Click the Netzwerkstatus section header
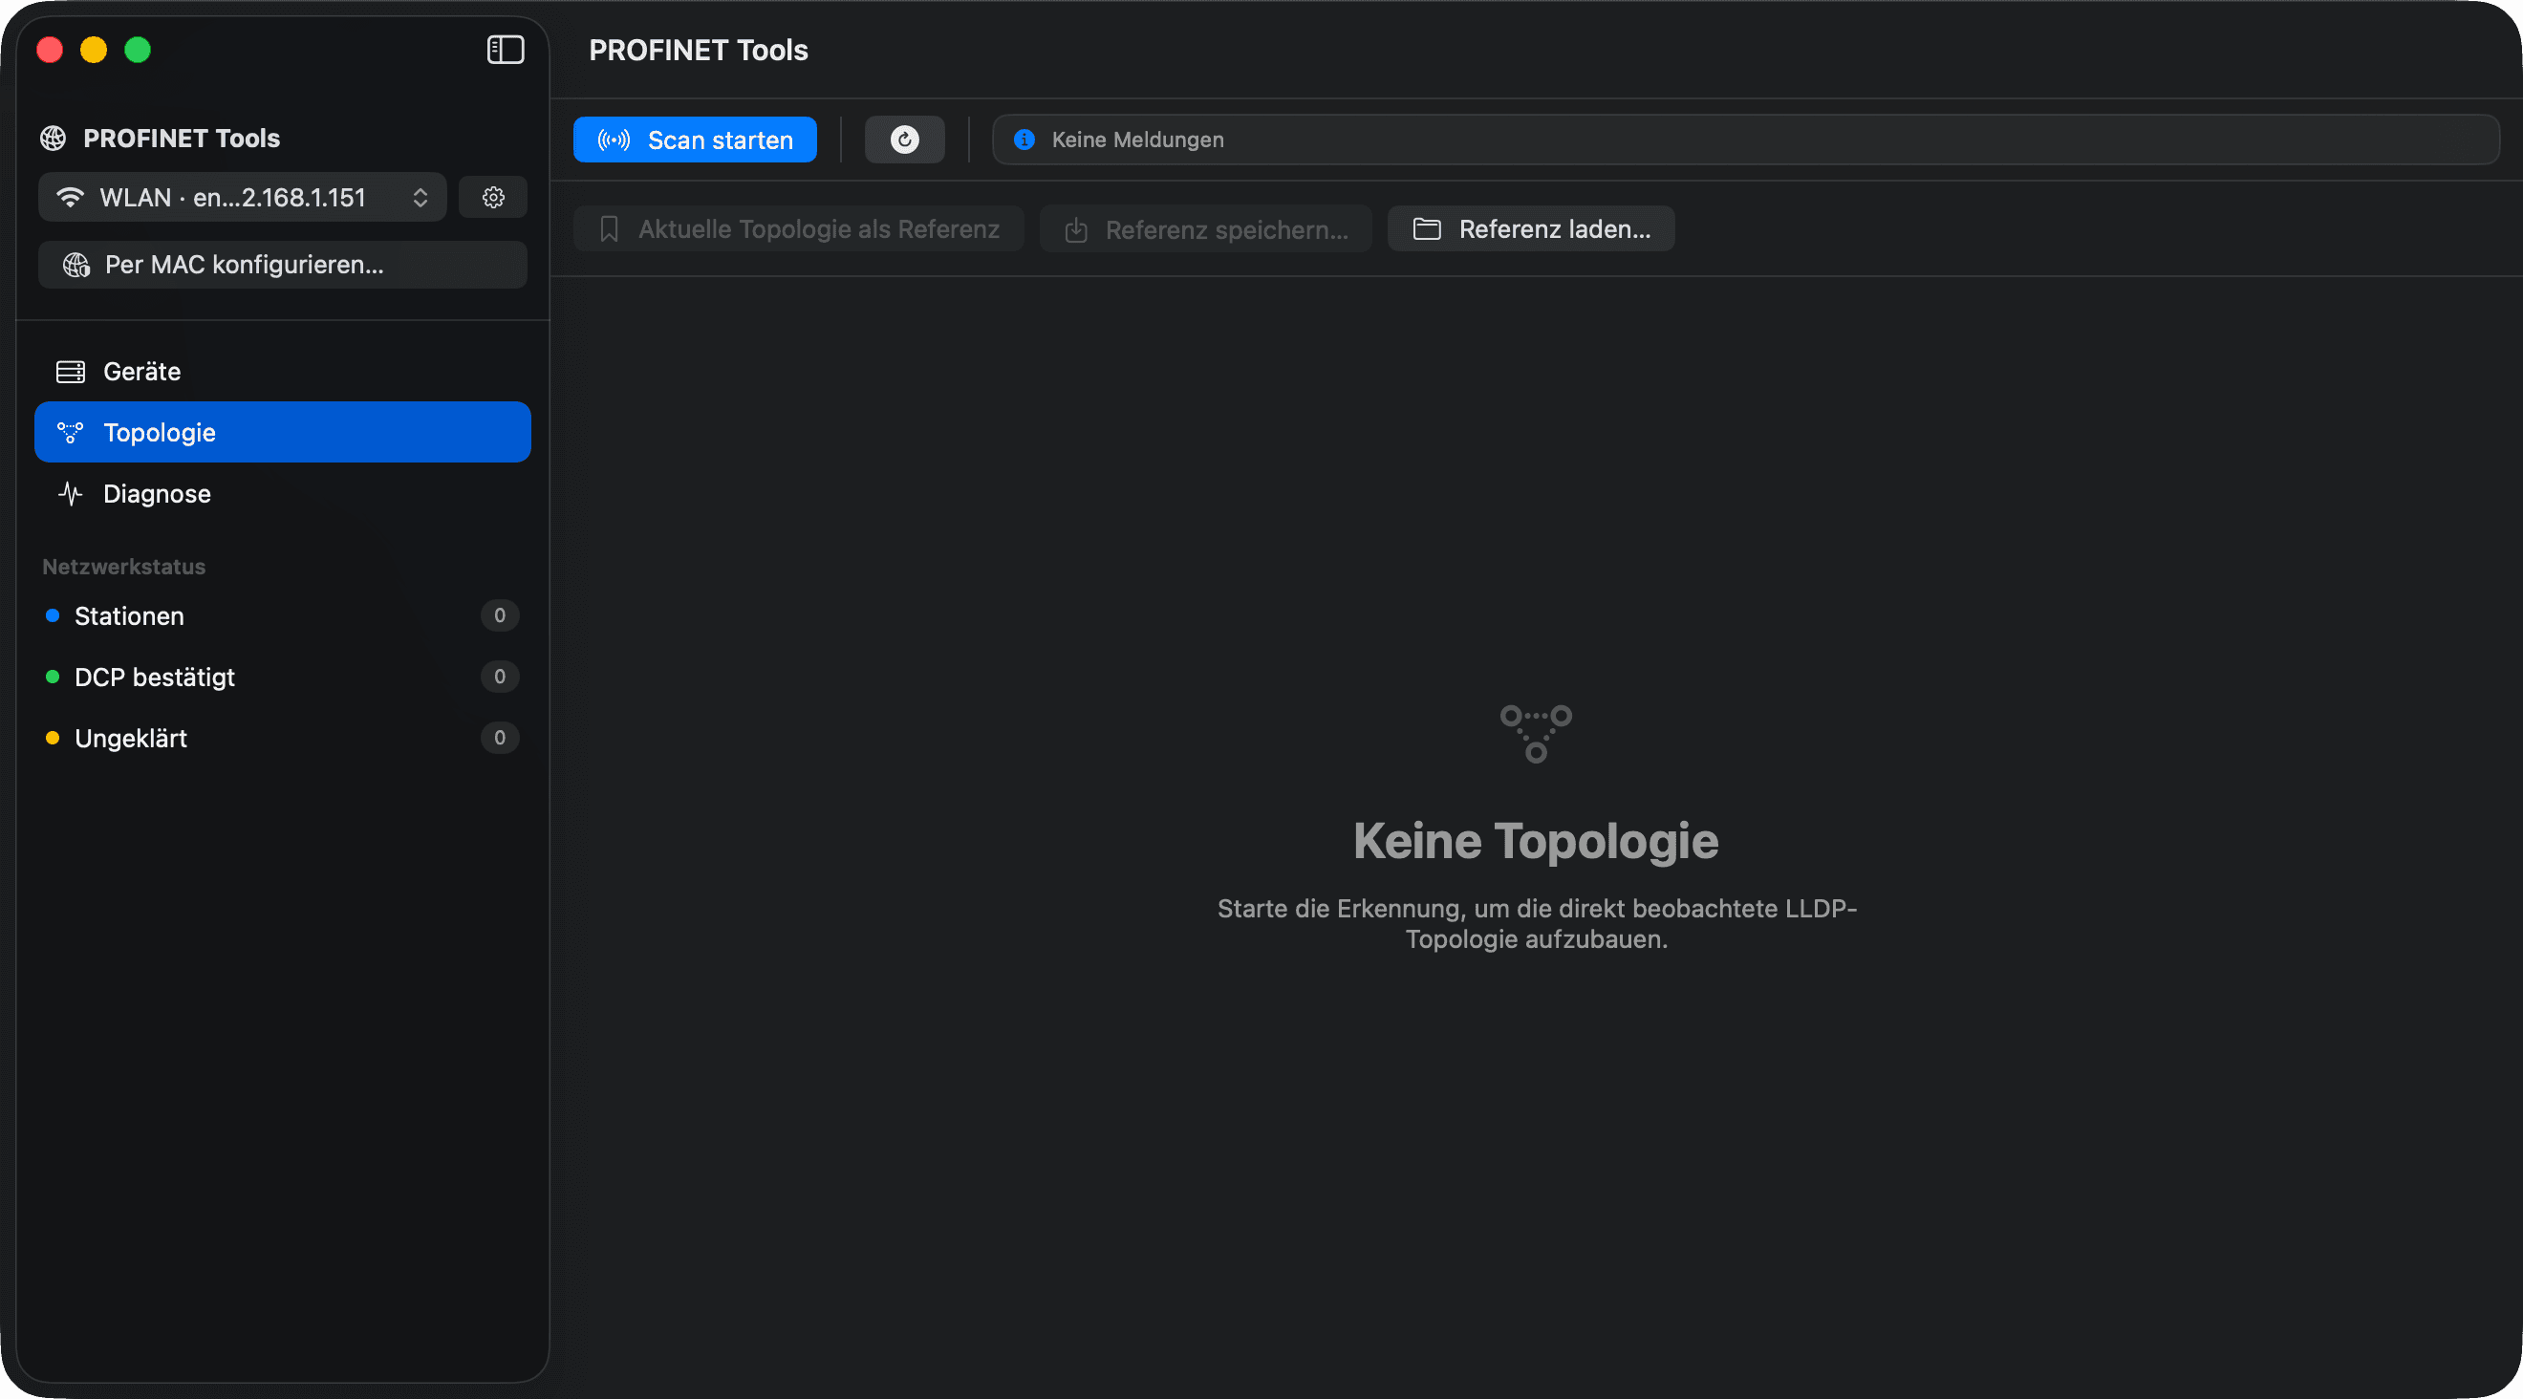This screenshot has width=2523, height=1399. 123,567
